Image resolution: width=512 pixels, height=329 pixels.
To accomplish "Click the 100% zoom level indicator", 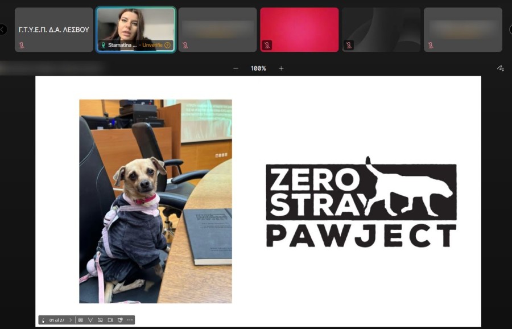I will click(258, 68).
